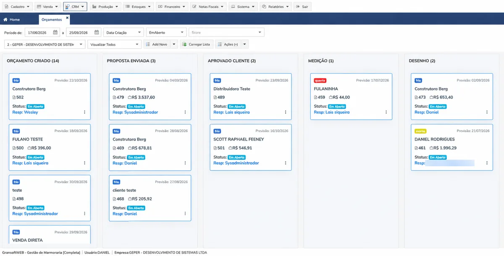Click the Ações (+) button
This screenshot has height=256, width=504.
pos(228,44)
